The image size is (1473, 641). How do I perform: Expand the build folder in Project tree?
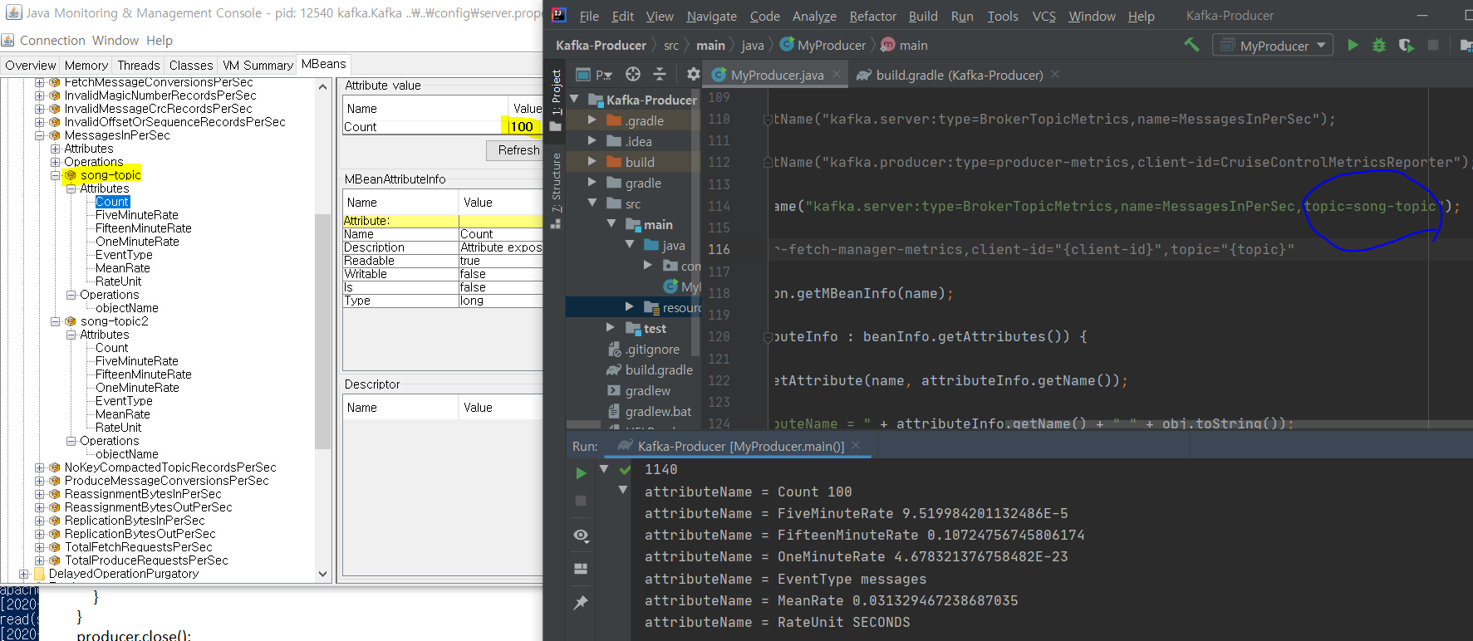point(592,162)
